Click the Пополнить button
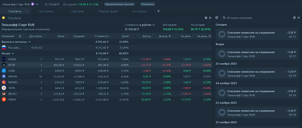302x128 pixels. 148,4
